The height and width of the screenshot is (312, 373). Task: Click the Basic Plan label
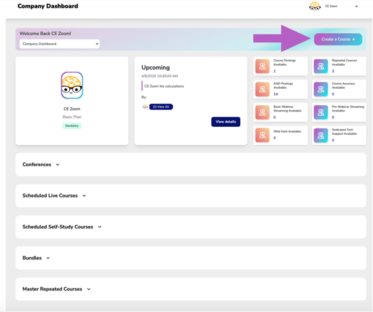(72, 117)
